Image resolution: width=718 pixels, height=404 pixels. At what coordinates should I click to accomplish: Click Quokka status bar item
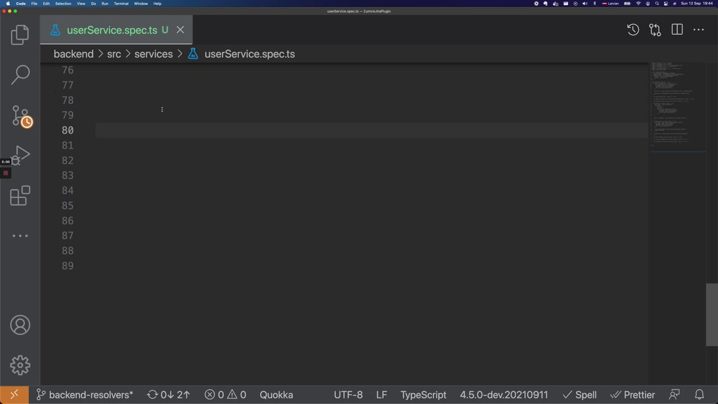[x=276, y=395]
